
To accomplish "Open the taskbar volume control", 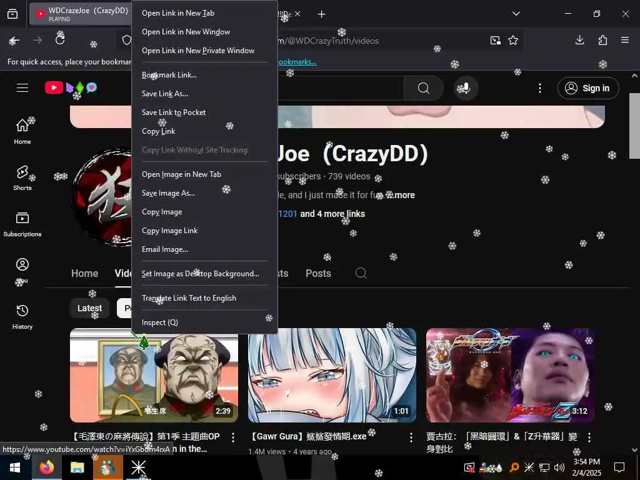I will [559, 467].
